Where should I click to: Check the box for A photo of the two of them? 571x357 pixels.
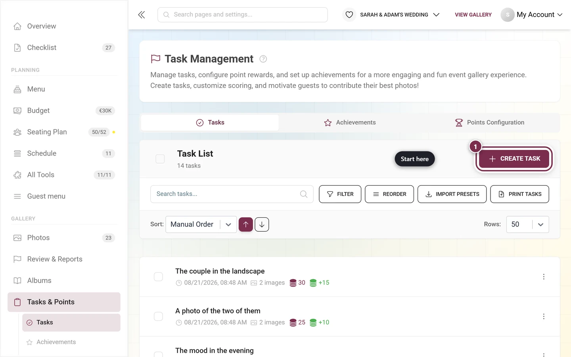158,316
